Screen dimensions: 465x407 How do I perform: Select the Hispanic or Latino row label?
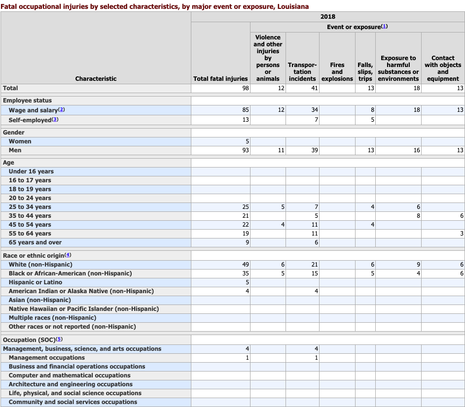click(36, 282)
